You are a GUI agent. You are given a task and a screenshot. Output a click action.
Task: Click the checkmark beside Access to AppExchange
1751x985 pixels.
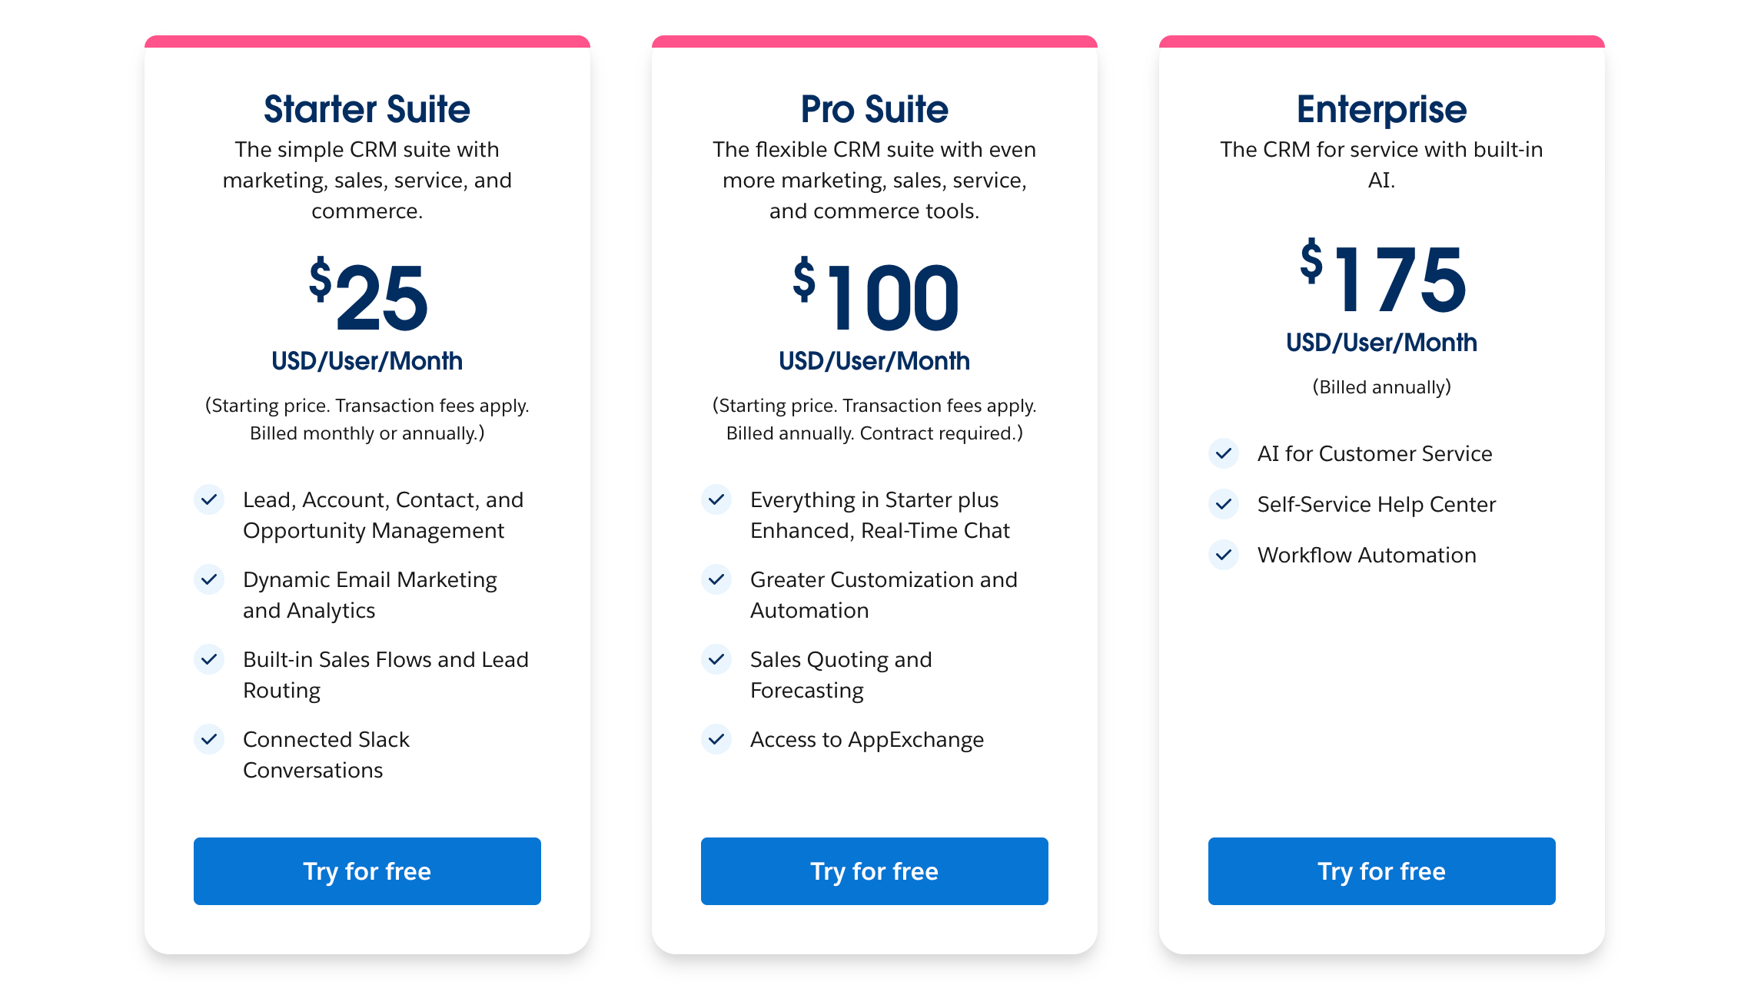tap(716, 739)
